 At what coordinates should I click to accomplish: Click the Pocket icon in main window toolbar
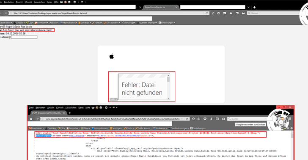click(x=225, y=13)
